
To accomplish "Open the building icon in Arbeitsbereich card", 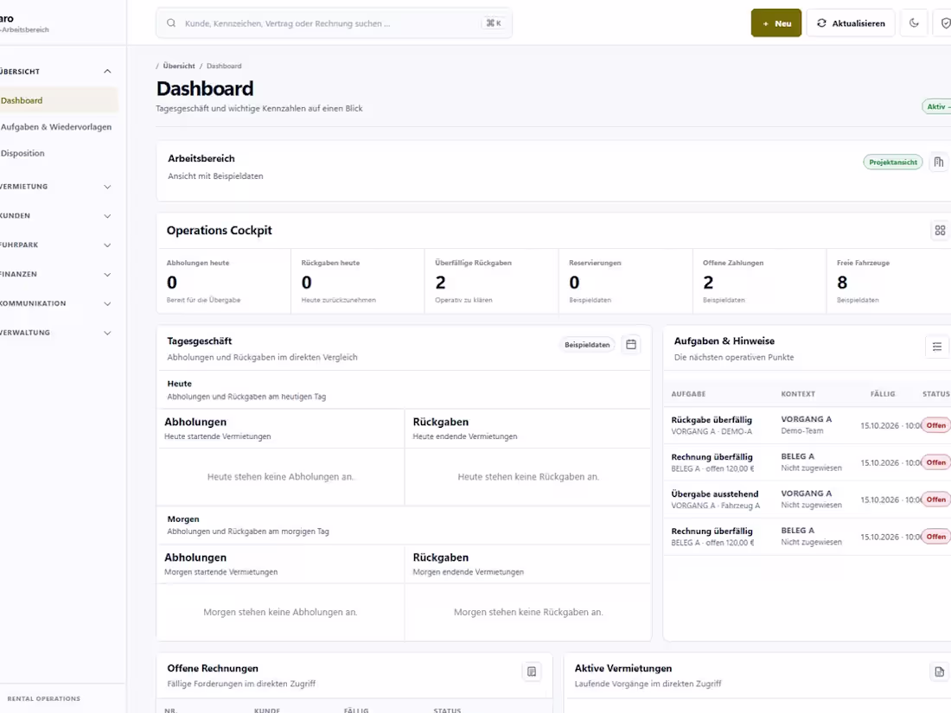I will pyautogui.click(x=939, y=162).
